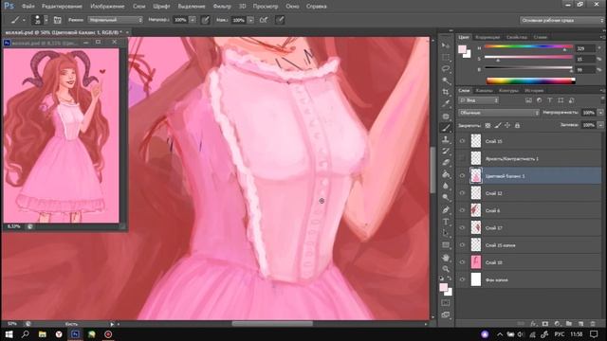
Task: Select the Lasso tool
Action: tap(446, 69)
